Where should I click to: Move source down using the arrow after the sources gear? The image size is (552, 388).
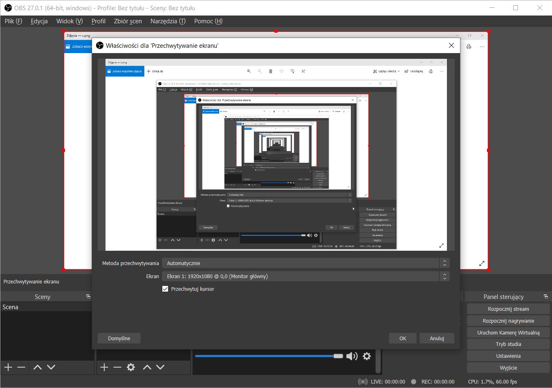pos(160,367)
